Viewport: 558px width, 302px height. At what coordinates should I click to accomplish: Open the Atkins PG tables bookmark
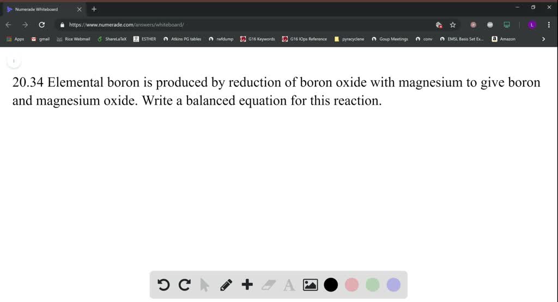point(182,39)
